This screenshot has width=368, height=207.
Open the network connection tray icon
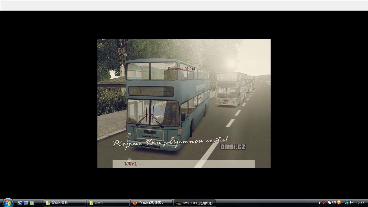346,203
